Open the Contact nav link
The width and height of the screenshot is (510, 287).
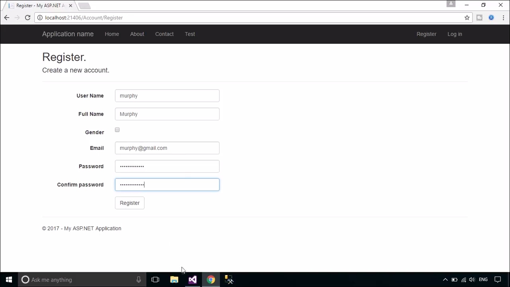tap(165, 34)
